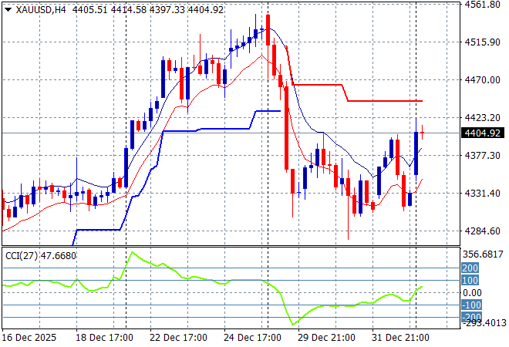
Task: Click the 4561.80 price axis label
Action: (x=480, y=5)
